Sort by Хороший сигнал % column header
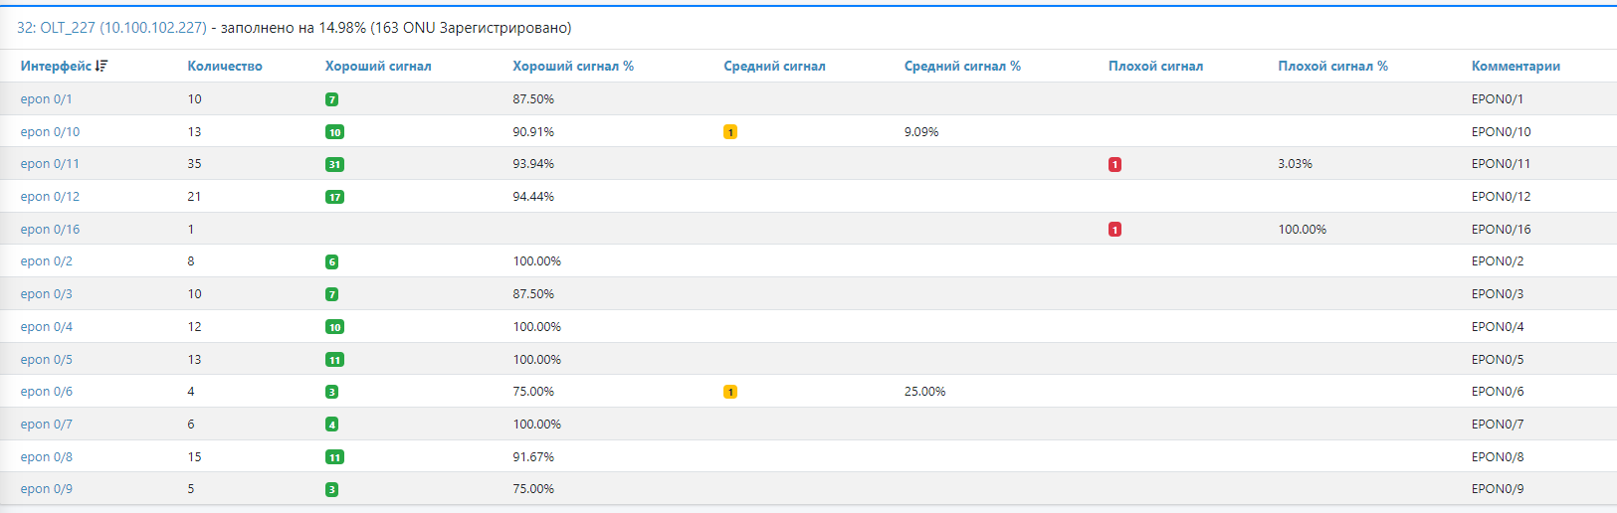 point(572,67)
